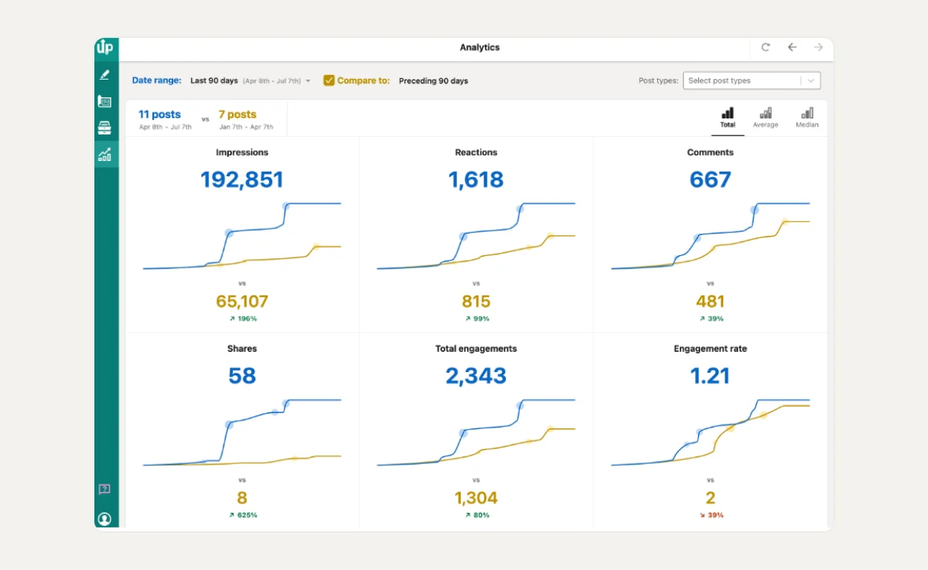928x570 pixels.
Task: Open the publishing queue sidebar icon
Action: [x=105, y=128]
